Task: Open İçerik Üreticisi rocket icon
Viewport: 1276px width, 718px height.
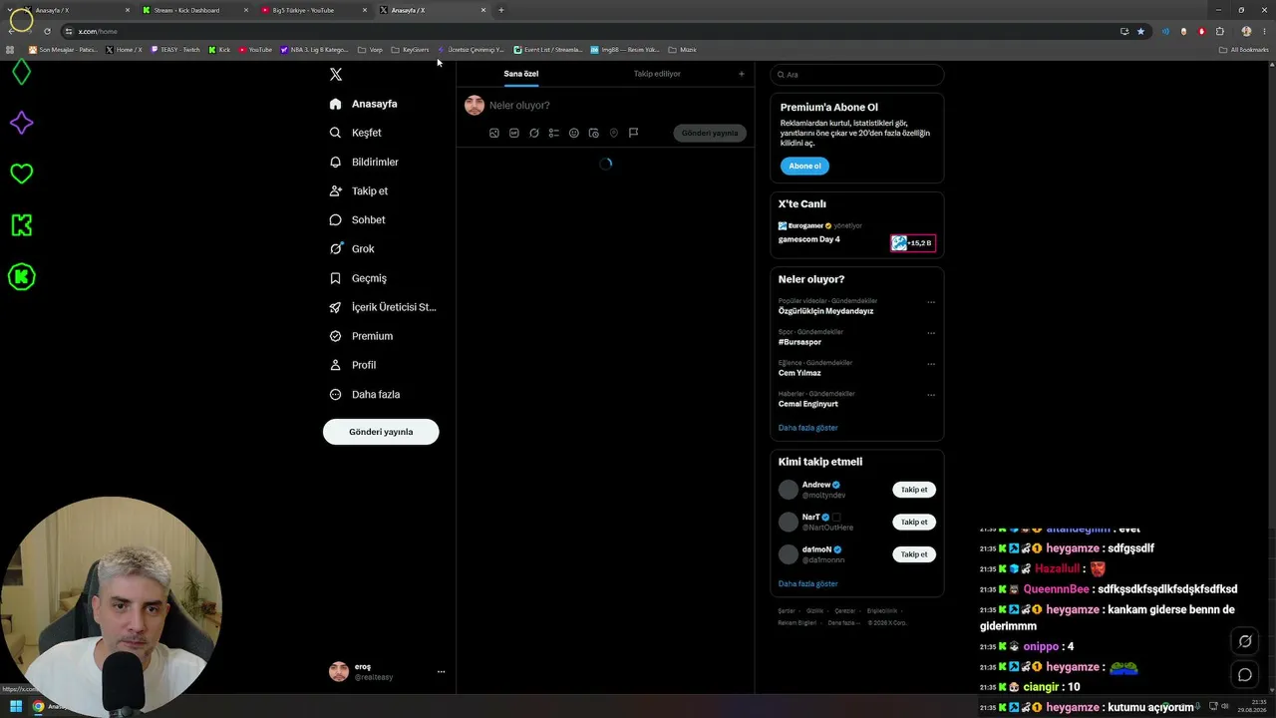Action: point(335,307)
